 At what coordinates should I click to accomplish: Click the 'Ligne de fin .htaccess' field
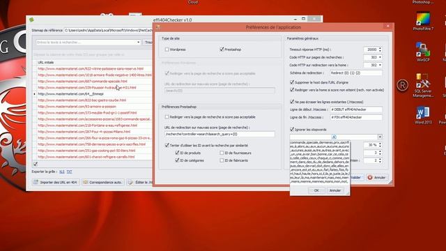(x=356, y=117)
